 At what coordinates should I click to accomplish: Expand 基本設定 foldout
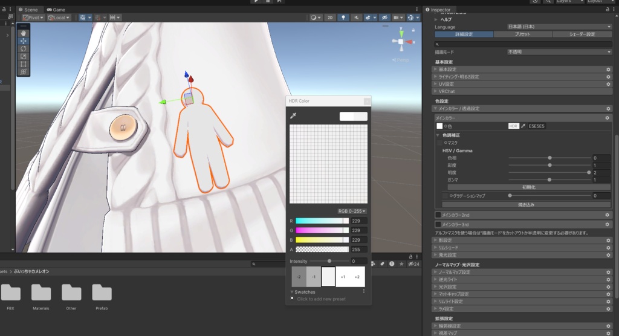coord(436,69)
